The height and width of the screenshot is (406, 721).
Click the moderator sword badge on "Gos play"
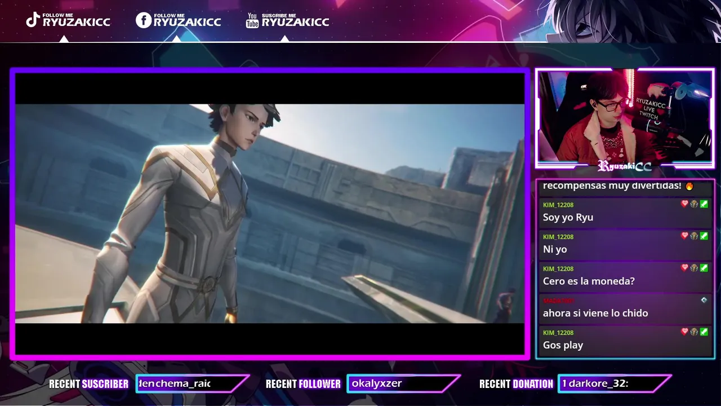tap(704, 332)
